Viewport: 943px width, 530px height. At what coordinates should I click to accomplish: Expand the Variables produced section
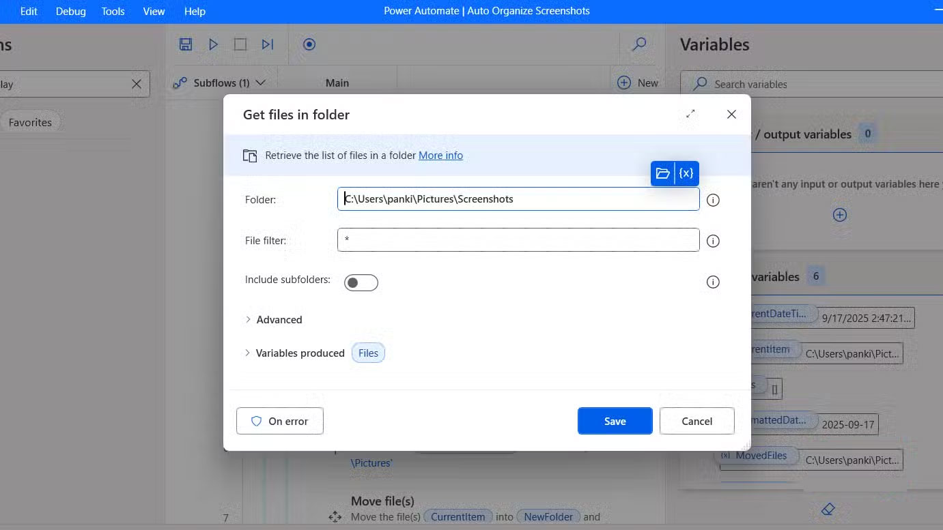[x=294, y=353]
